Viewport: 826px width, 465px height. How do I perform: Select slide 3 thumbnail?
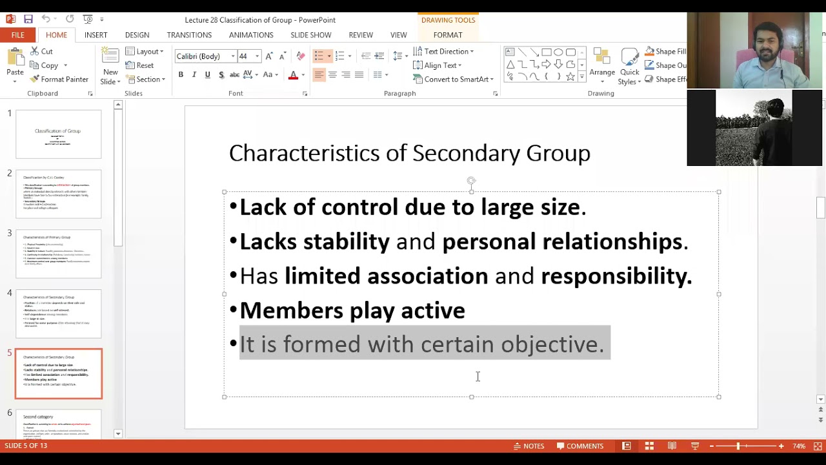(59, 254)
